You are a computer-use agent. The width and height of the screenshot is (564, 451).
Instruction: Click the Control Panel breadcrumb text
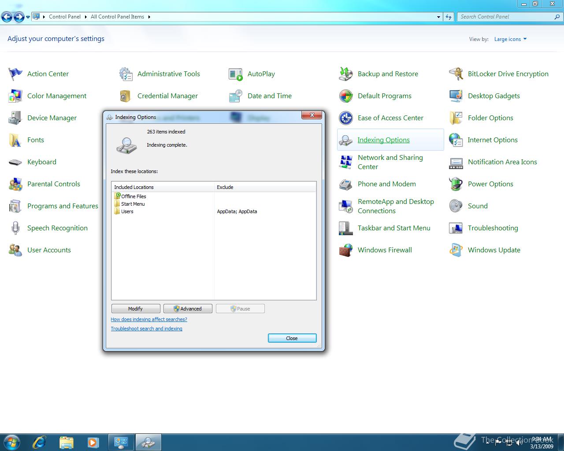[65, 17]
